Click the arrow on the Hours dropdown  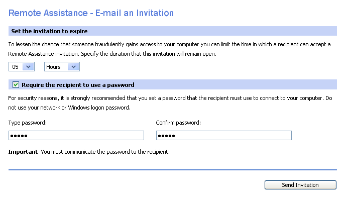click(x=74, y=66)
